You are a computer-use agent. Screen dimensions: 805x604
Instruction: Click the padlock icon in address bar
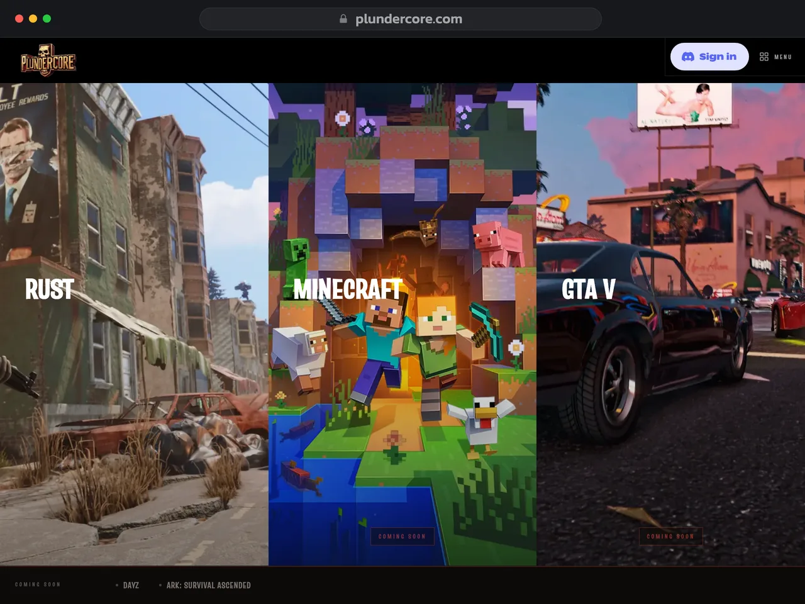coord(343,19)
